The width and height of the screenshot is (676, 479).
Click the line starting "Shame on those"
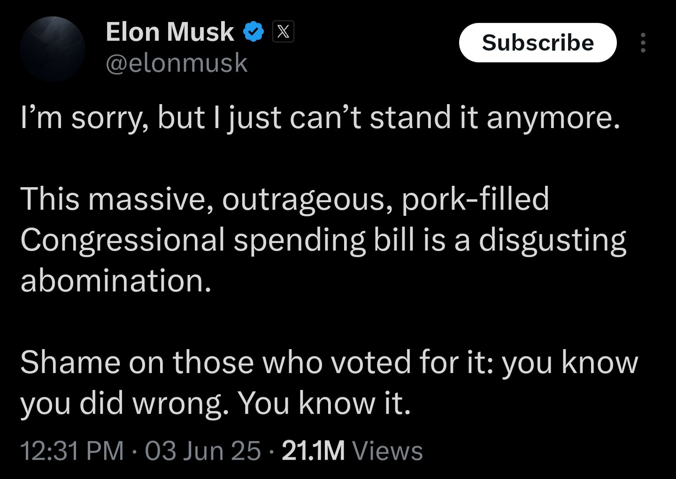(x=329, y=362)
